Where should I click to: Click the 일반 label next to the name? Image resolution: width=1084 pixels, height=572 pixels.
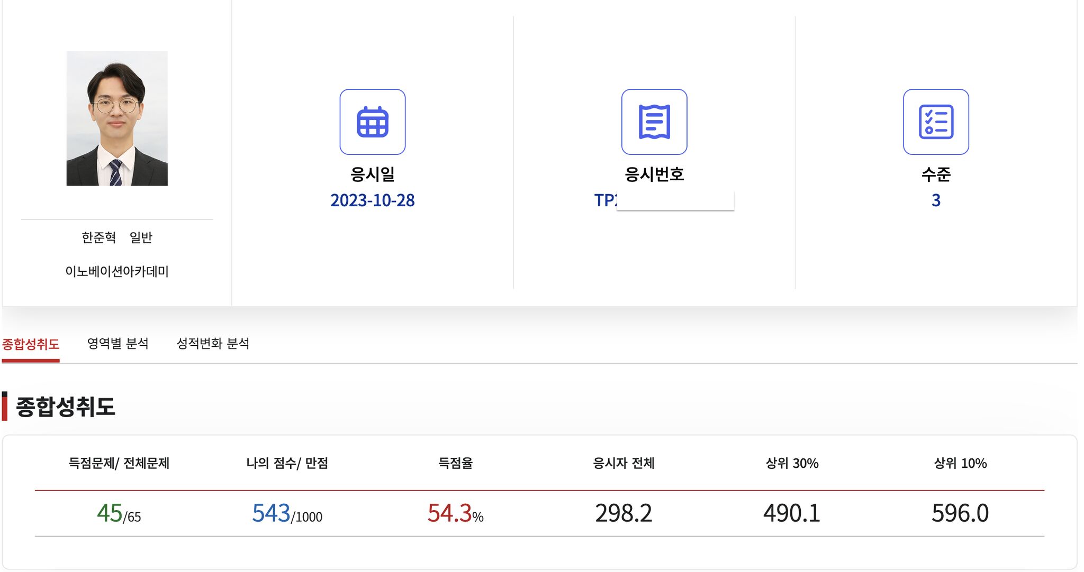[141, 237]
